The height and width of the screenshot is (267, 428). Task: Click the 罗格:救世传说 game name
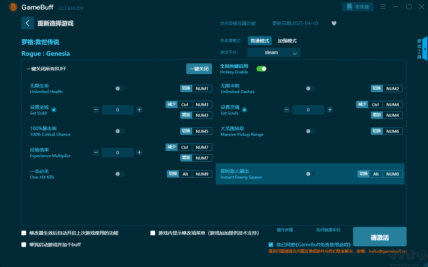[40, 42]
